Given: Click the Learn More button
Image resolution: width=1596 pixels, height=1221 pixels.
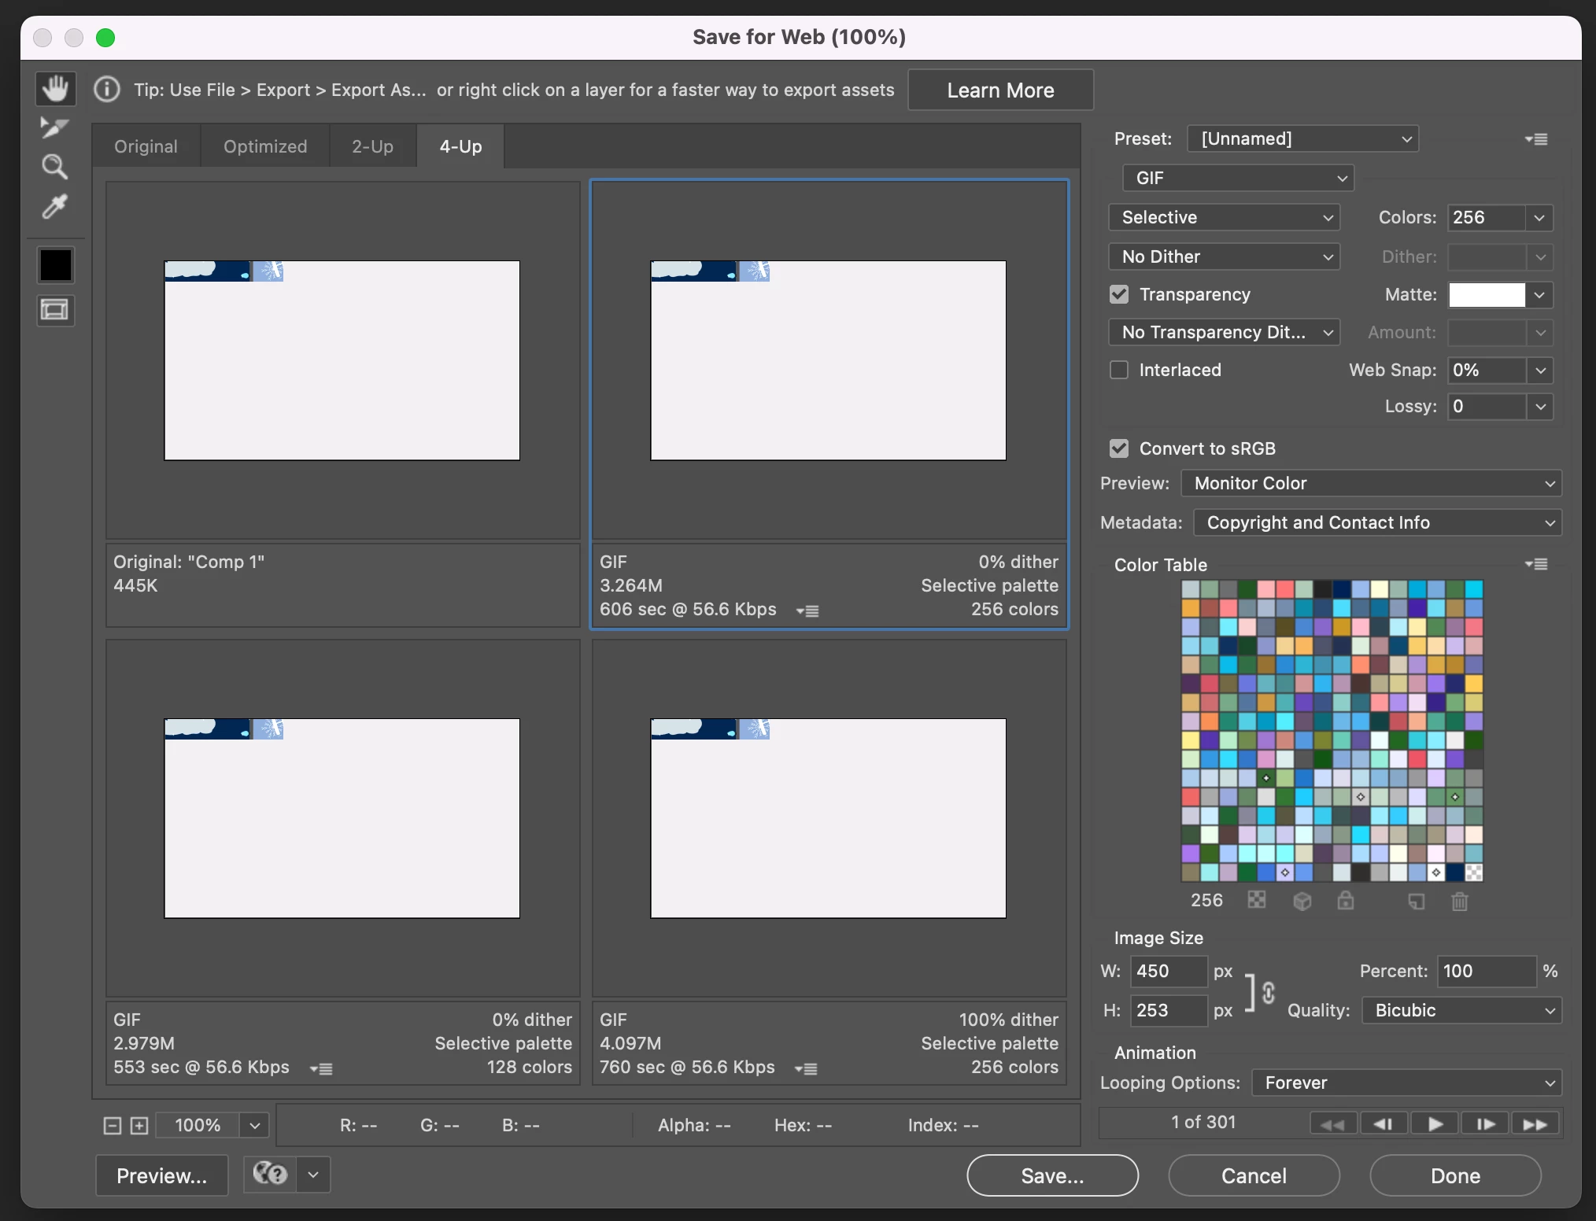Looking at the screenshot, I should click(x=1000, y=90).
